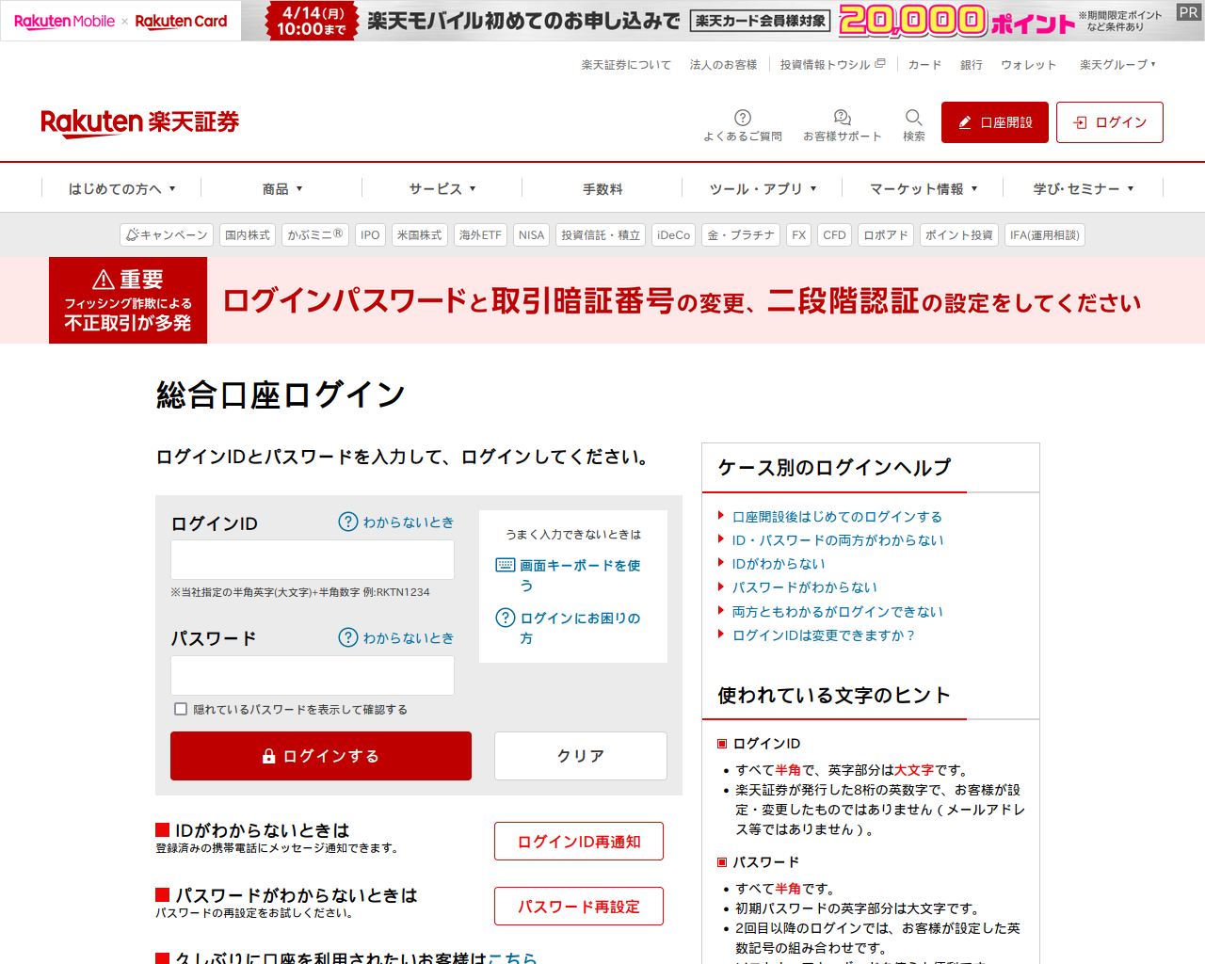Open お客様サポート chat icon
This screenshot has height=964, width=1205.
click(x=843, y=118)
